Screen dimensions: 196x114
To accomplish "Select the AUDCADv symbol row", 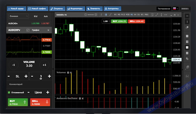I will [x=29, y=23].
